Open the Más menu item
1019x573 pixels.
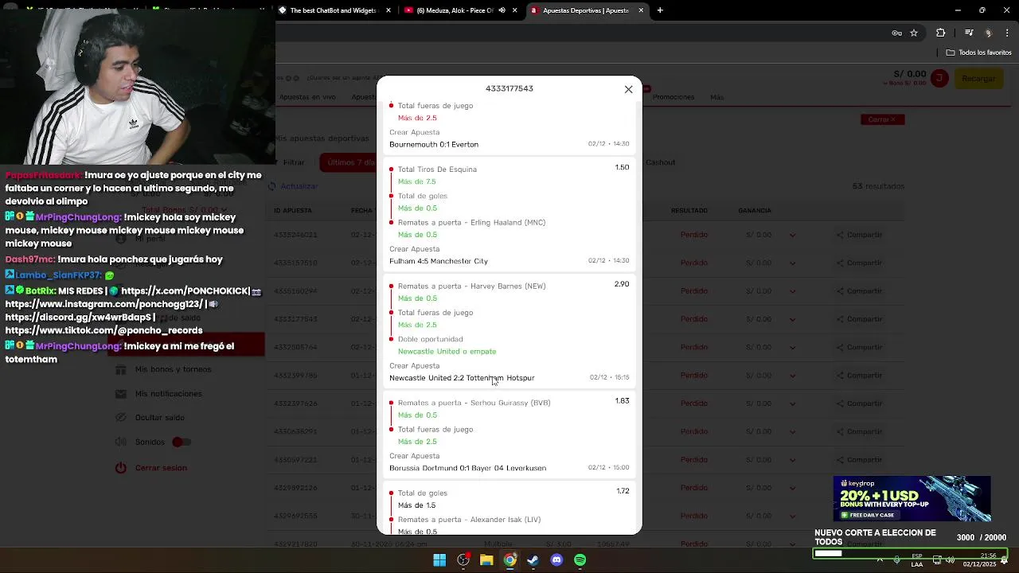pyautogui.click(x=717, y=97)
